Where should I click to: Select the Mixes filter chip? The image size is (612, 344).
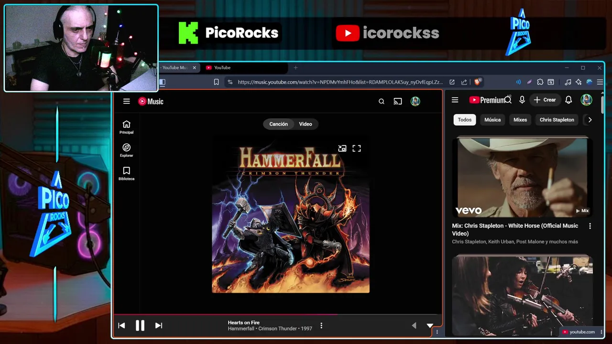tap(520, 120)
